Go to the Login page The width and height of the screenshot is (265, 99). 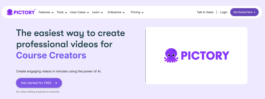pos(224,12)
